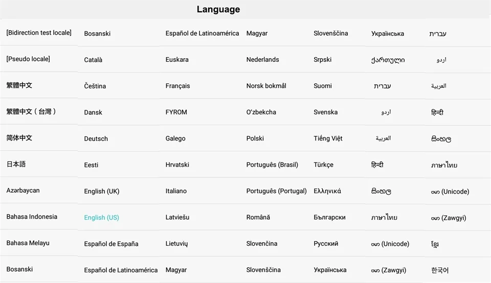Select 简体中文 language entry
This screenshot has width=491, height=283.
[19, 138]
